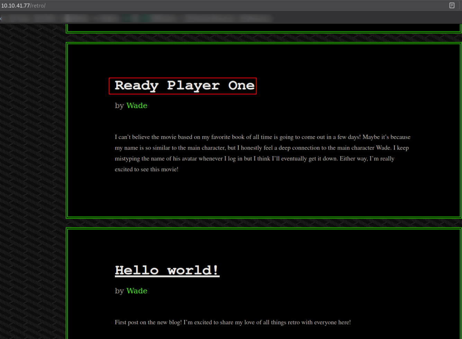Toggle reader view icon in address bar
This screenshot has height=339, width=462.
pyautogui.click(x=452, y=5)
